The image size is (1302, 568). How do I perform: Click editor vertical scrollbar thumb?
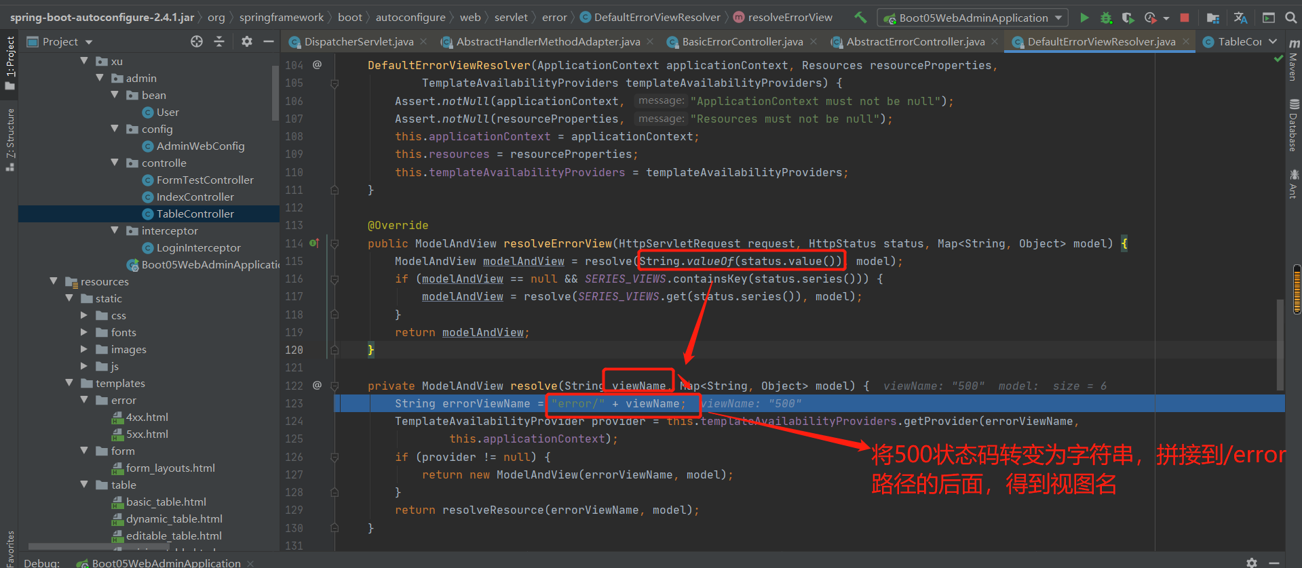click(x=1280, y=344)
